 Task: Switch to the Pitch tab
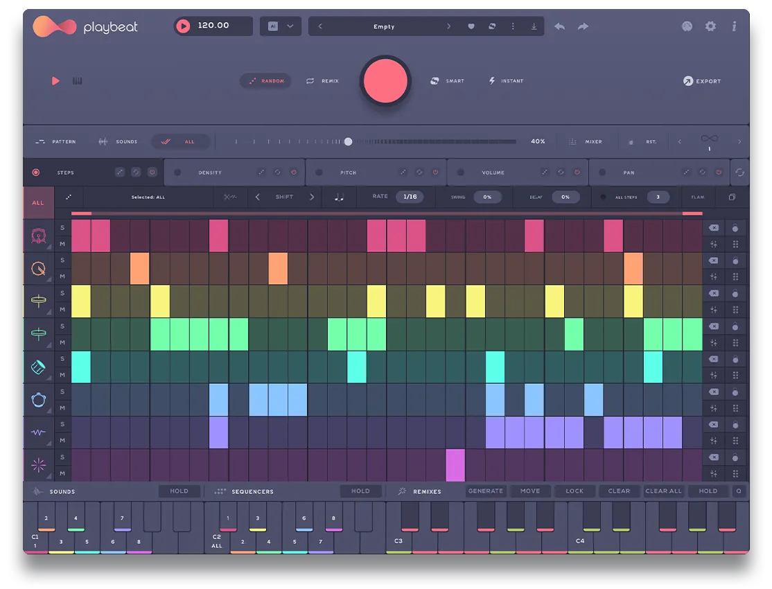346,172
